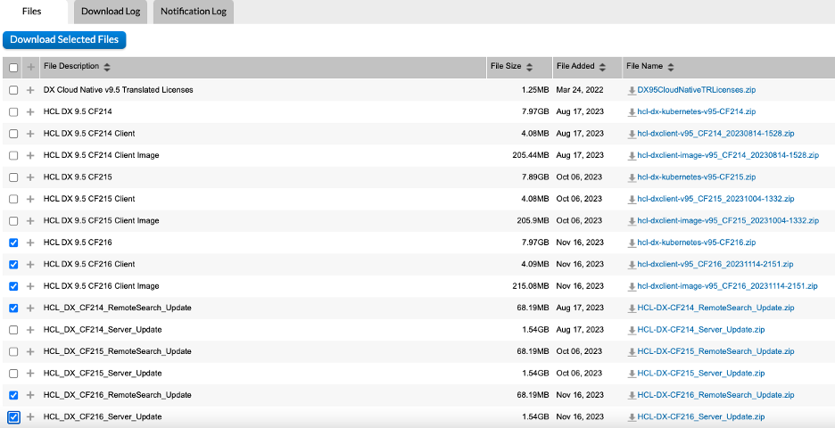Screen dimensions: 835x428
Task: Open the Download Log tab
Action: tap(111, 12)
